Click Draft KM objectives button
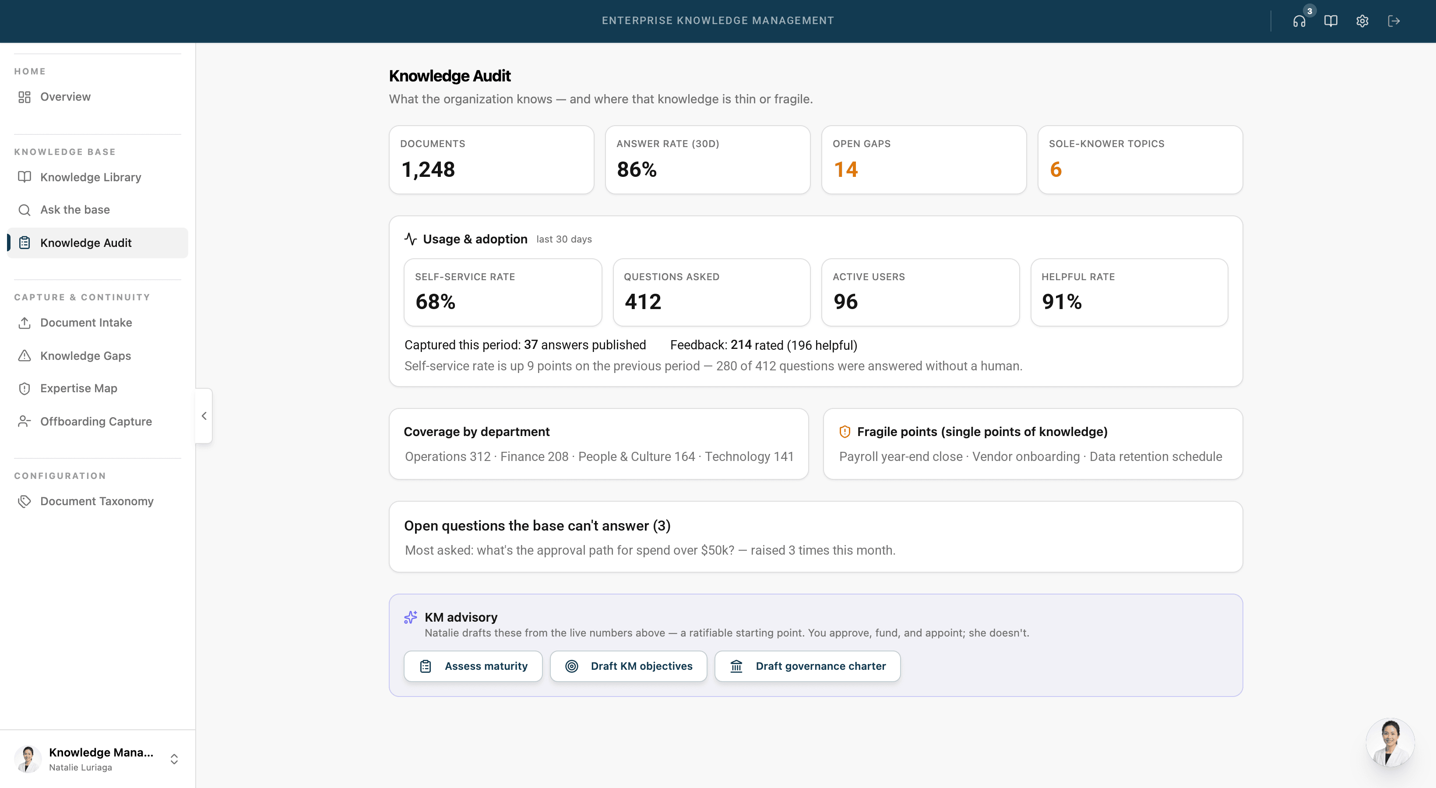This screenshot has width=1436, height=788. point(628,666)
